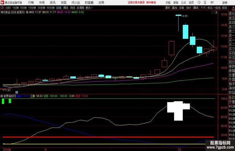
Task: Click the 标记 mark button
Action: click(x=210, y=8)
